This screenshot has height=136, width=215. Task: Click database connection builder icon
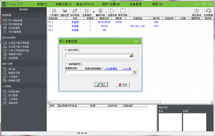(x=134, y=72)
